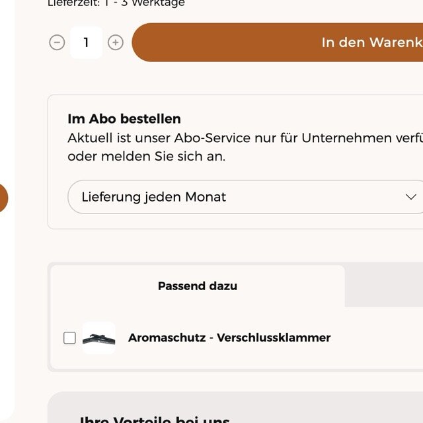This screenshot has width=423, height=423.
Task: Click the chevron arrow in delivery selector
Action: point(410,197)
